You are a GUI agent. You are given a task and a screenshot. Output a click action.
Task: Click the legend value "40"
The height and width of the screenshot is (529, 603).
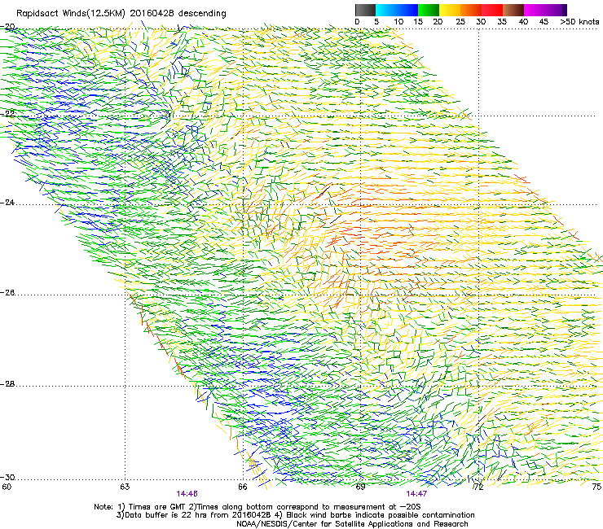(x=523, y=22)
